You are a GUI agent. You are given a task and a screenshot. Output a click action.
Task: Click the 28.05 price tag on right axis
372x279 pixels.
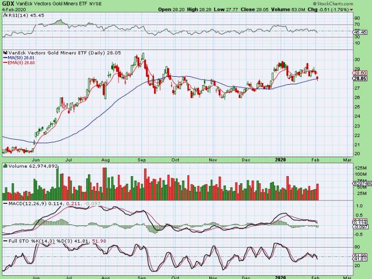tap(360, 79)
